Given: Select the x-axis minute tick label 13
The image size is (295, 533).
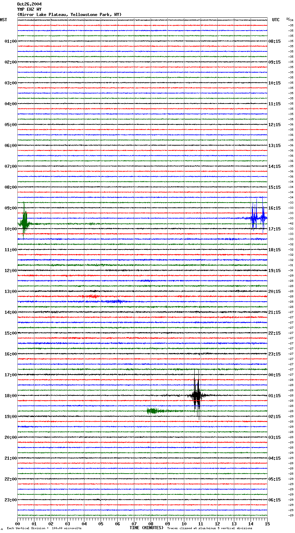Looking at the screenshot, I should tap(234, 524).
